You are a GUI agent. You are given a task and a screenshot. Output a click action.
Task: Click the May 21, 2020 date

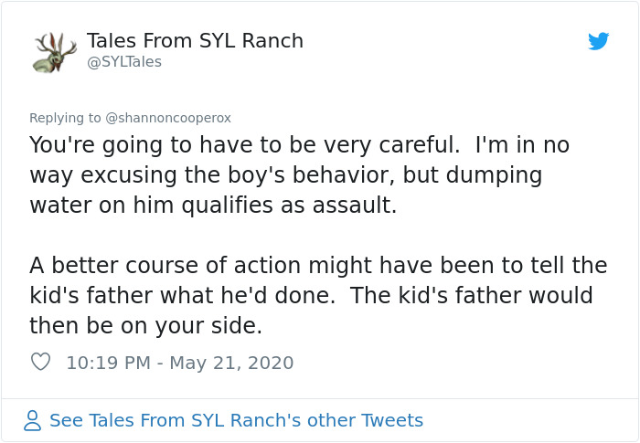[231, 363]
